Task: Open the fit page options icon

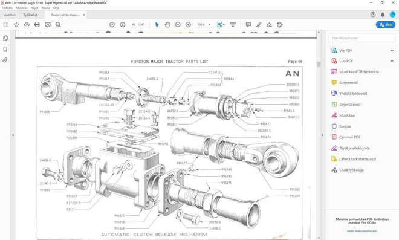Action: [x=221, y=25]
